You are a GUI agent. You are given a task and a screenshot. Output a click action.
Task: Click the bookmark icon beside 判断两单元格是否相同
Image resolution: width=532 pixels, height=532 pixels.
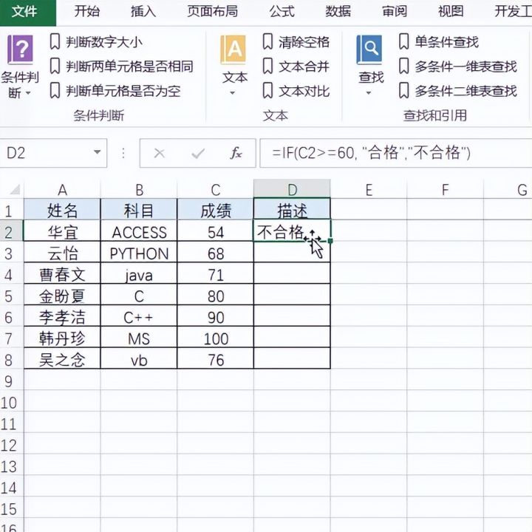55,66
